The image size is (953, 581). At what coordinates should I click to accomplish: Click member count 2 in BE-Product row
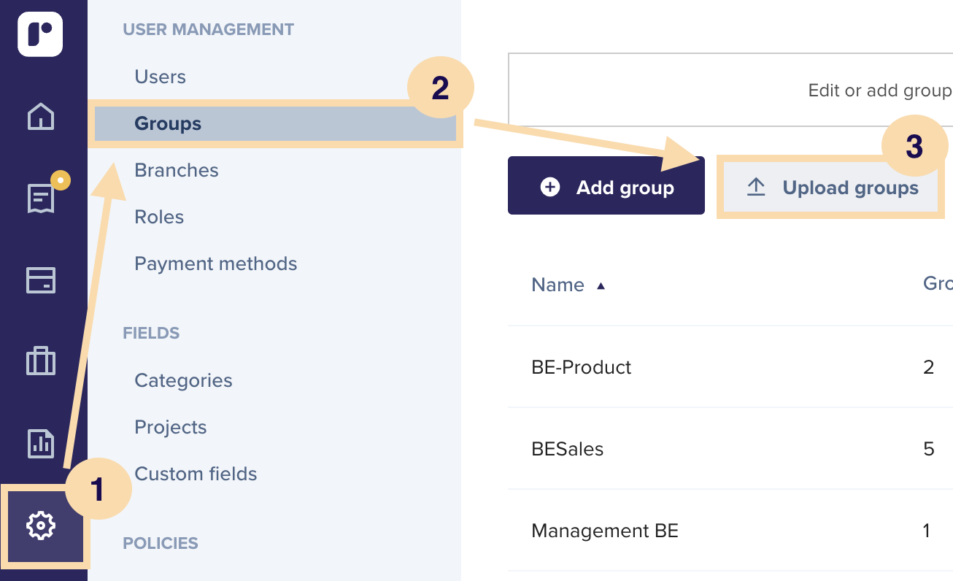pos(928,366)
